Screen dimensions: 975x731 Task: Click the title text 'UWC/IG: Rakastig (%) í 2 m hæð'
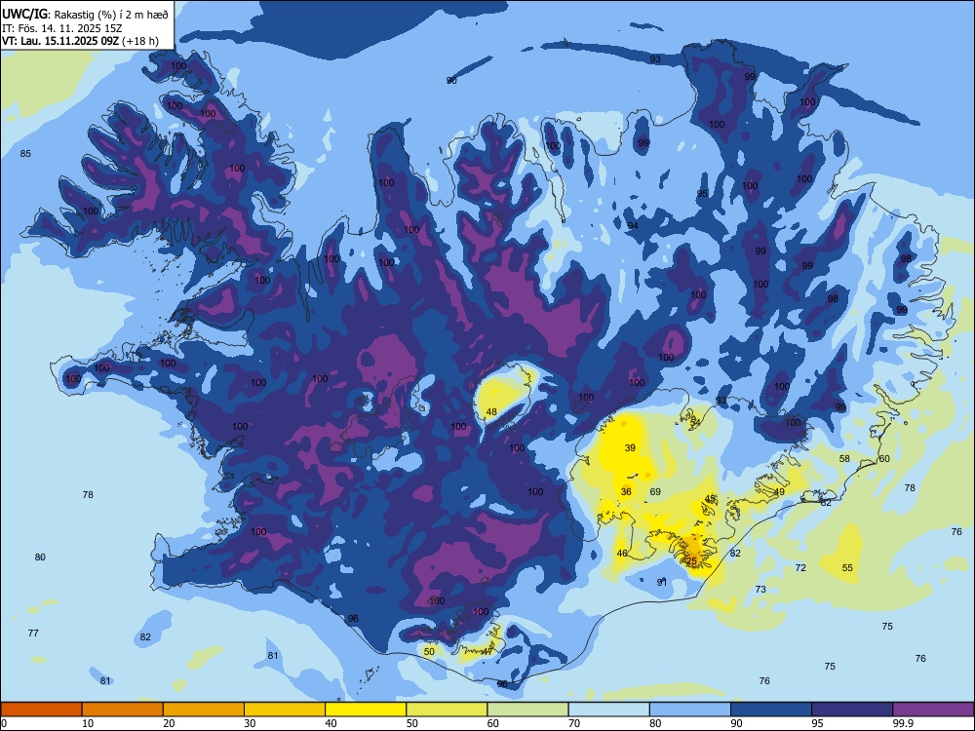tap(85, 15)
